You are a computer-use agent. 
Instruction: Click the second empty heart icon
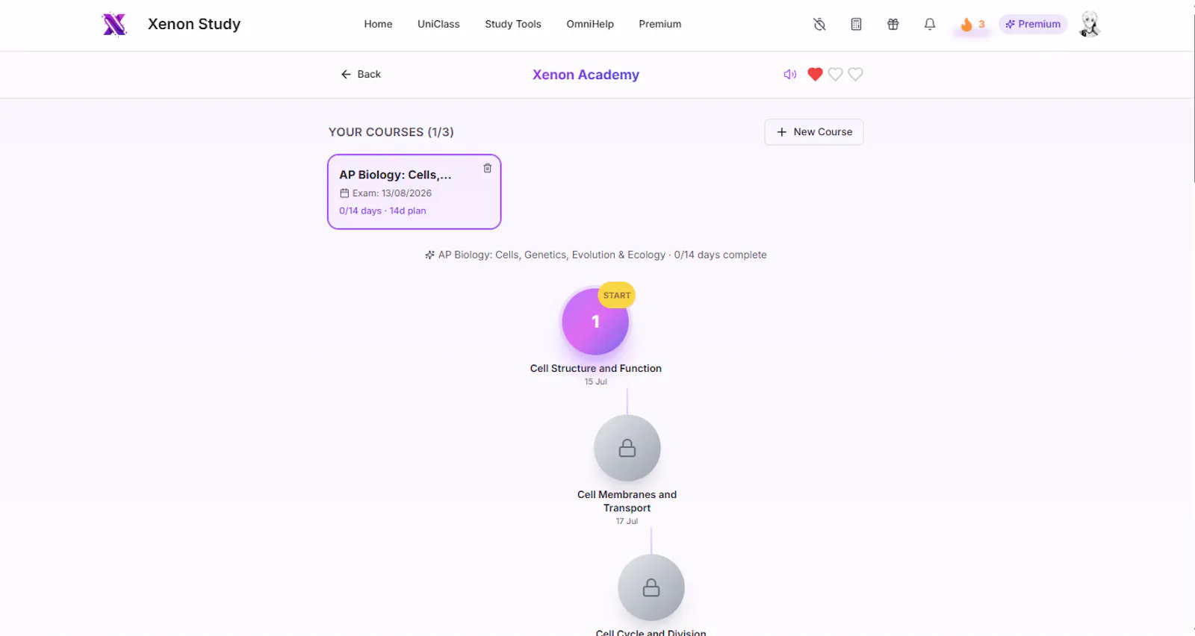click(835, 74)
